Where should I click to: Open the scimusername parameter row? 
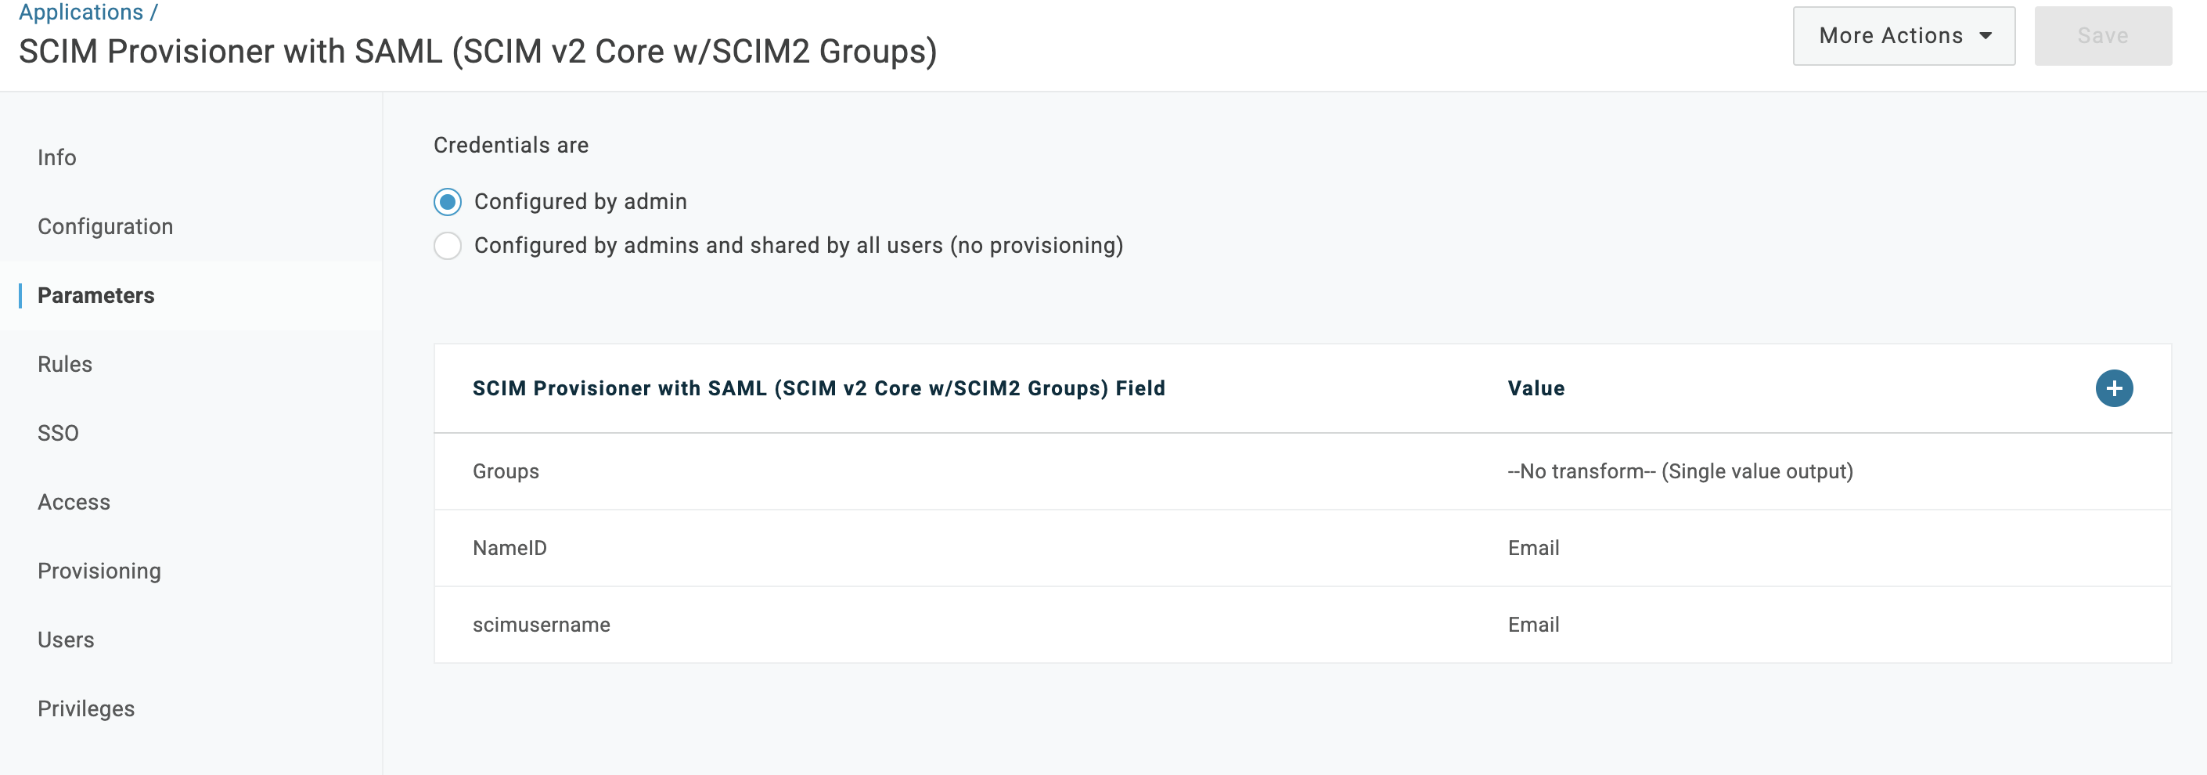point(542,625)
